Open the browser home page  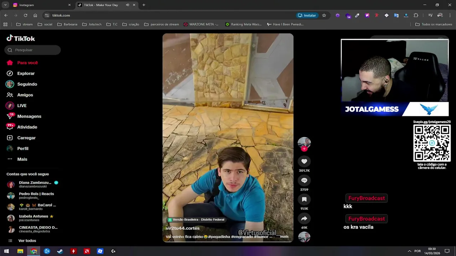(x=35, y=15)
